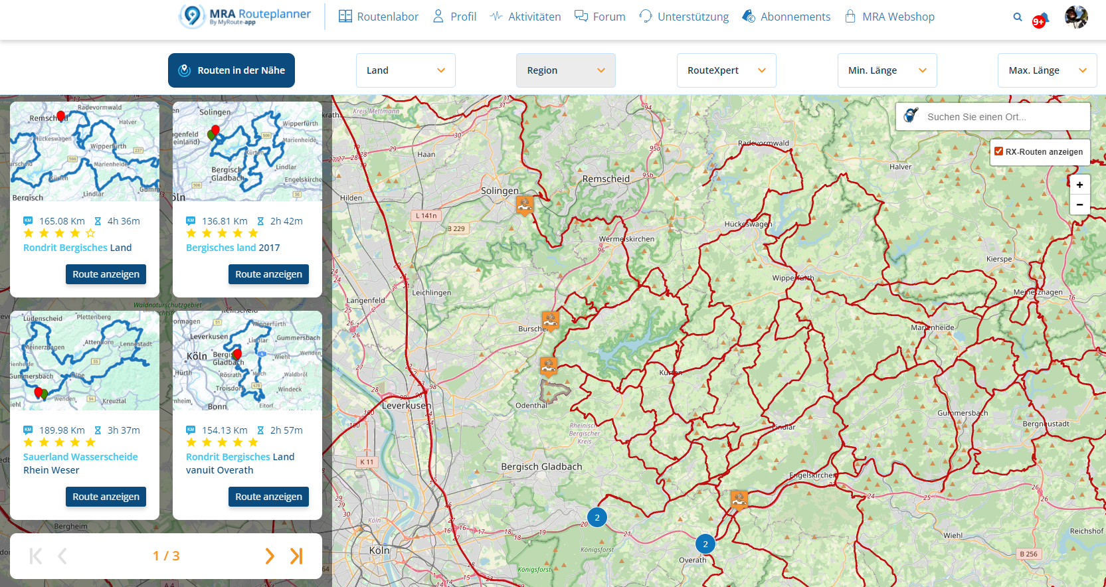Click the star rating of 165.08 Km route
Image resolution: width=1106 pixels, height=587 pixels.
60,233
